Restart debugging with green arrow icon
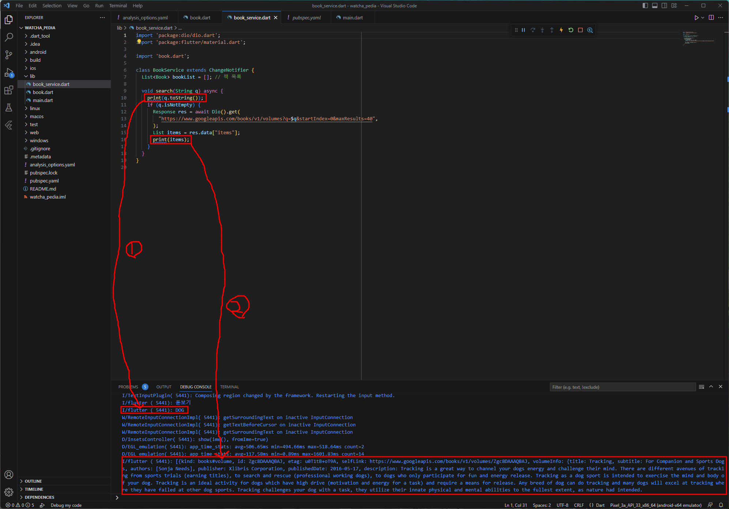The image size is (729, 509). click(x=571, y=30)
